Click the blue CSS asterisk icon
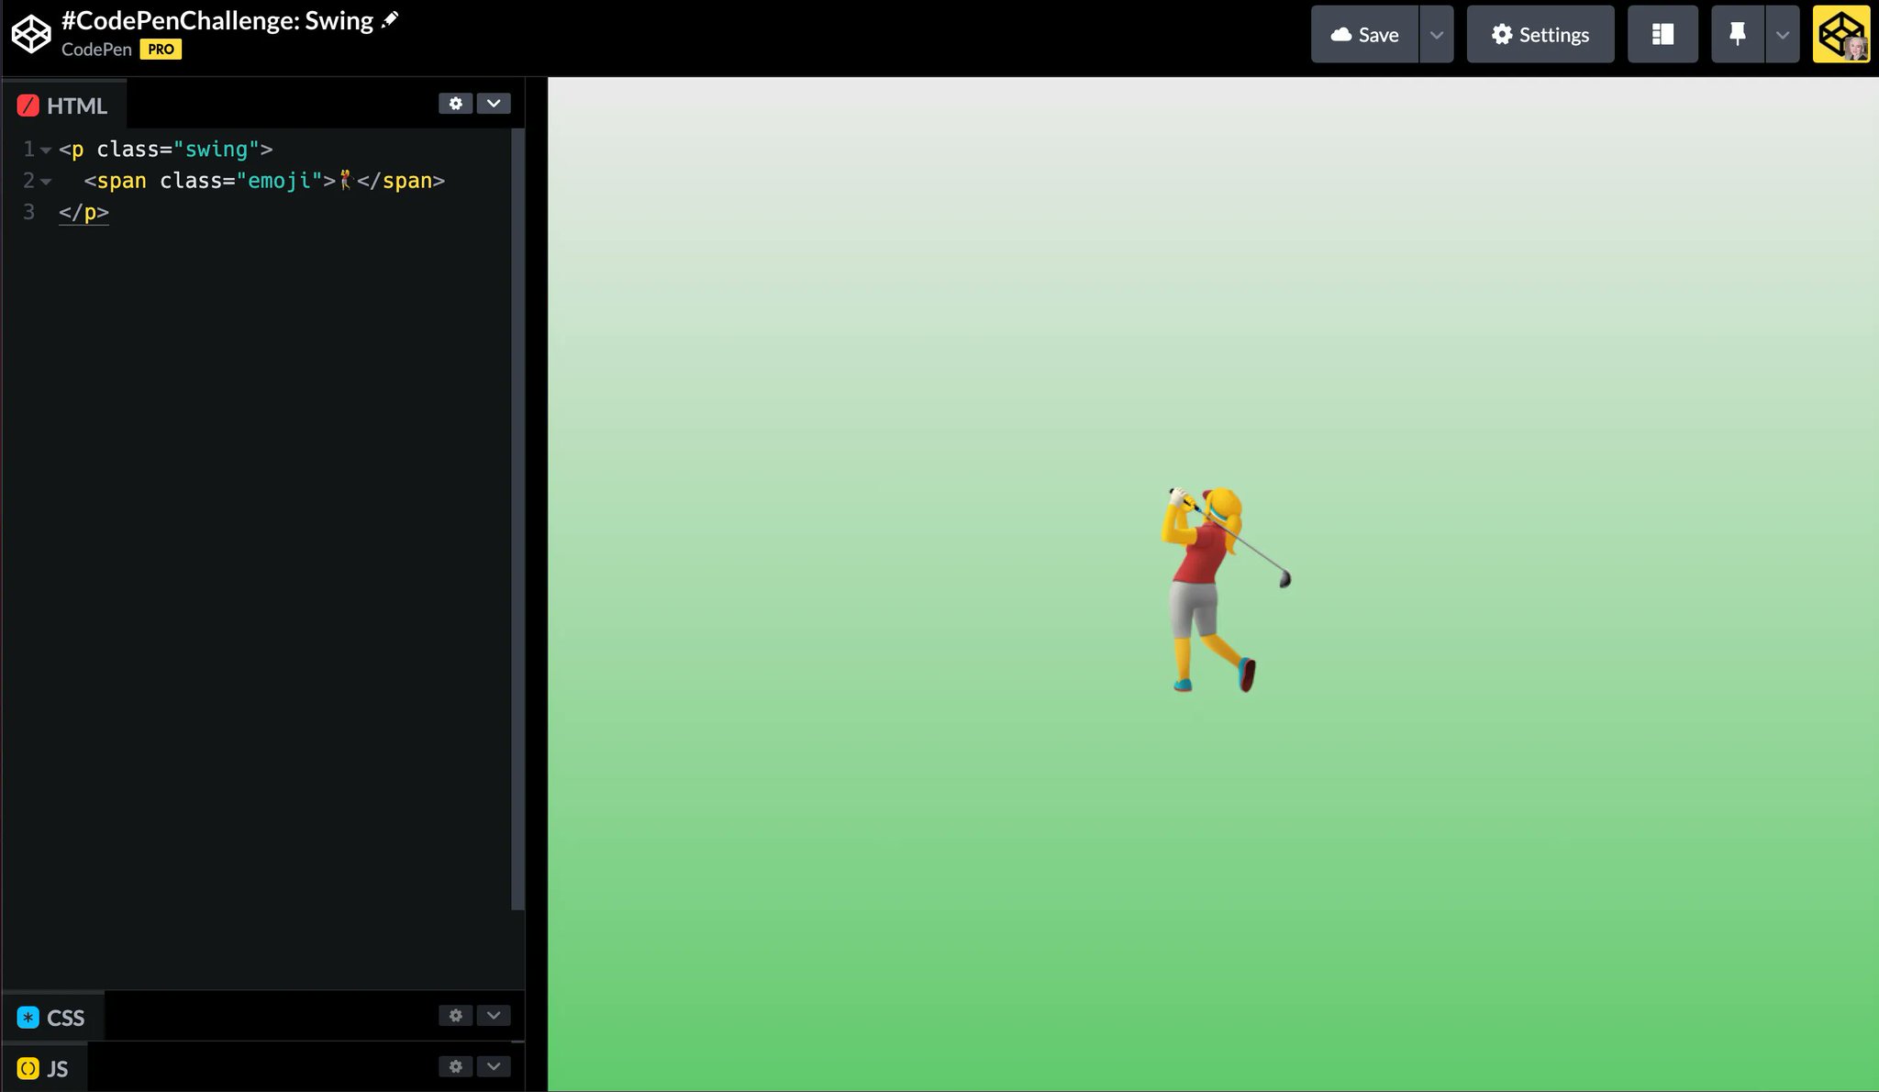1879x1092 pixels. click(x=28, y=1017)
